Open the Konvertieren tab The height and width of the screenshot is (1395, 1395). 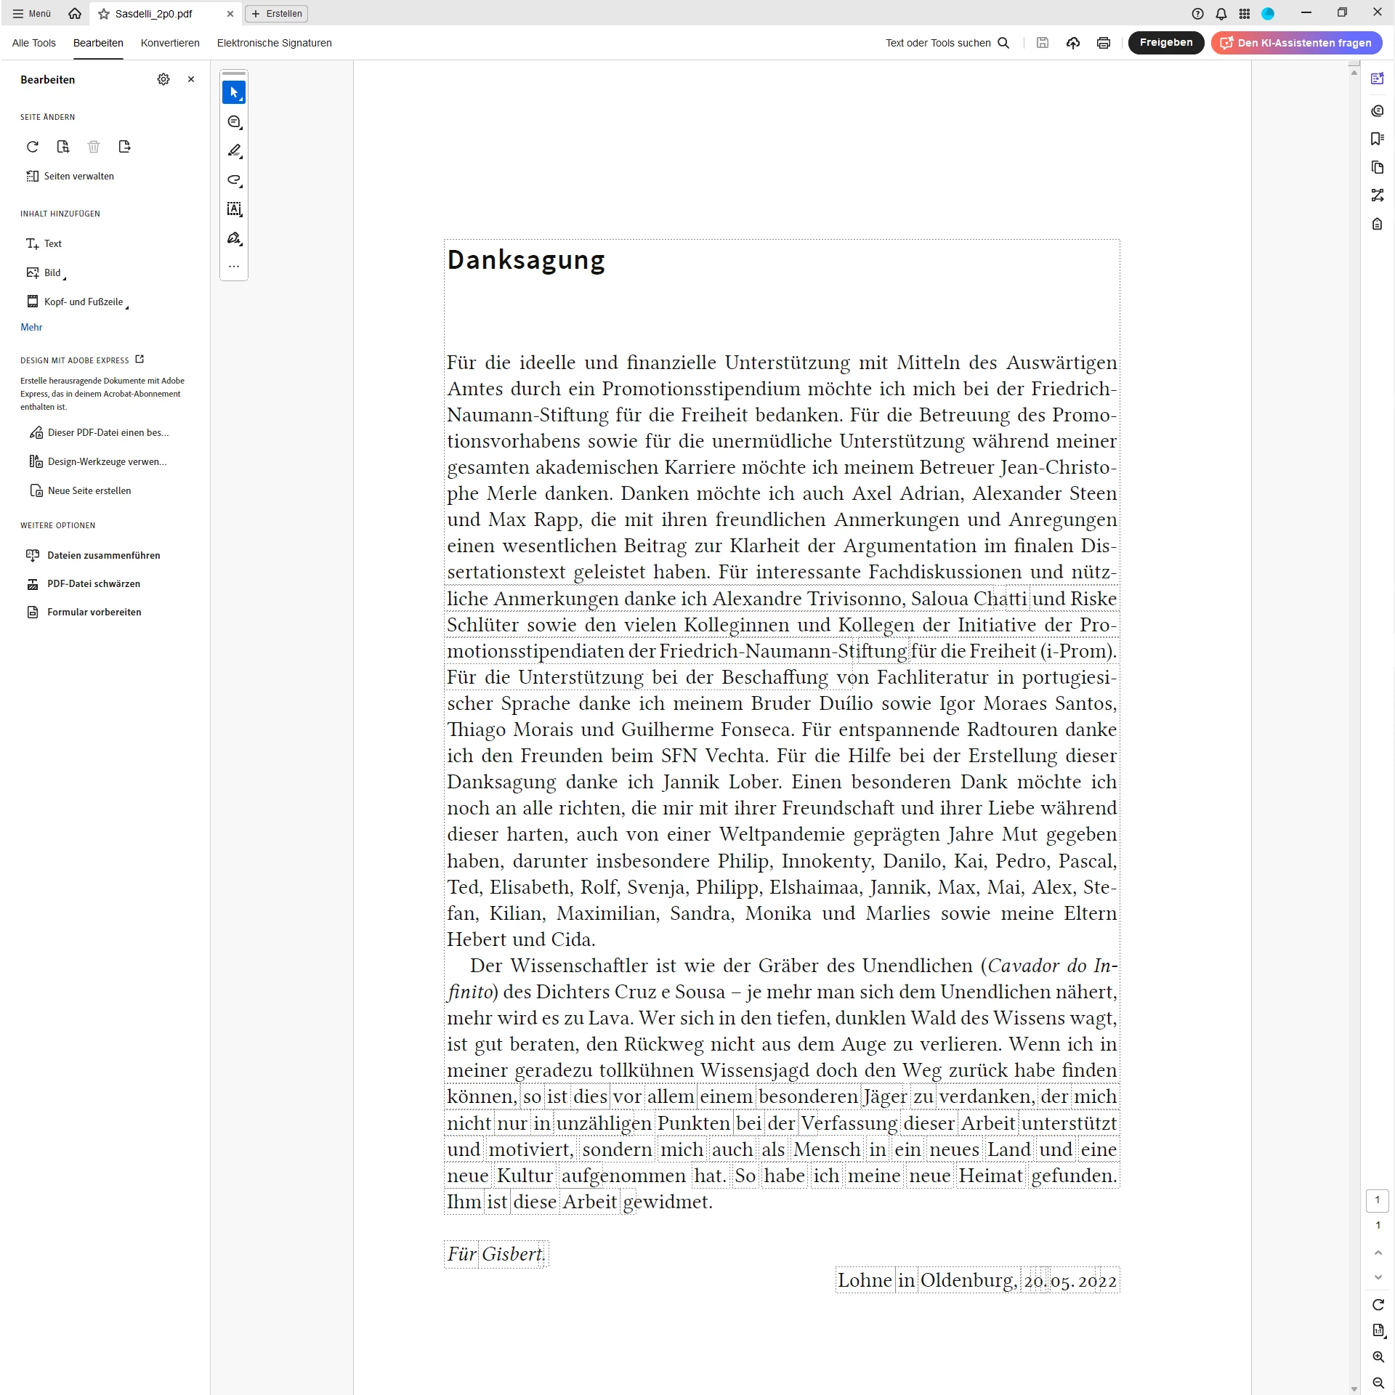[x=170, y=43]
